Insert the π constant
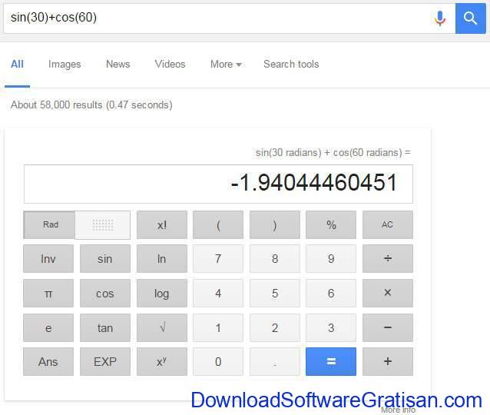Screen dimensions: 490x415 point(48,293)
